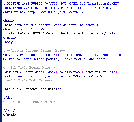Click the line containing 'Subtitle</div>'

[x=53, y=76]
